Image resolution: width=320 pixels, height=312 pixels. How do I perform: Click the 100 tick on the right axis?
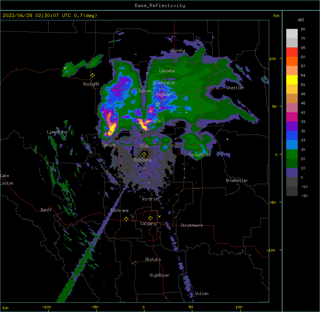[272, 59]
